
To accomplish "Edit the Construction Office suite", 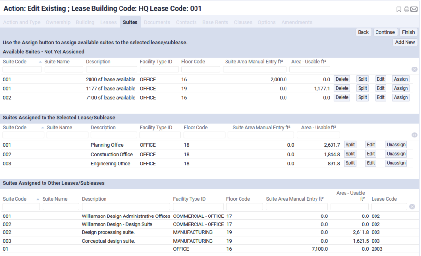I will 371,154.
